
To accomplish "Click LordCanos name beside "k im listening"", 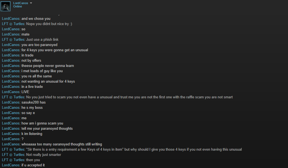I will (11, 134).
